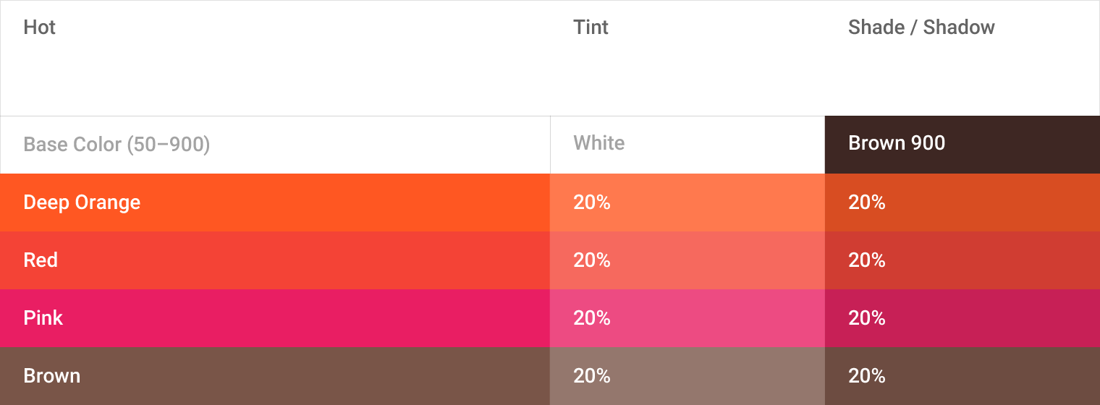Click the "Pink" label text
The image size is (1100, 405).
(43, 318)
